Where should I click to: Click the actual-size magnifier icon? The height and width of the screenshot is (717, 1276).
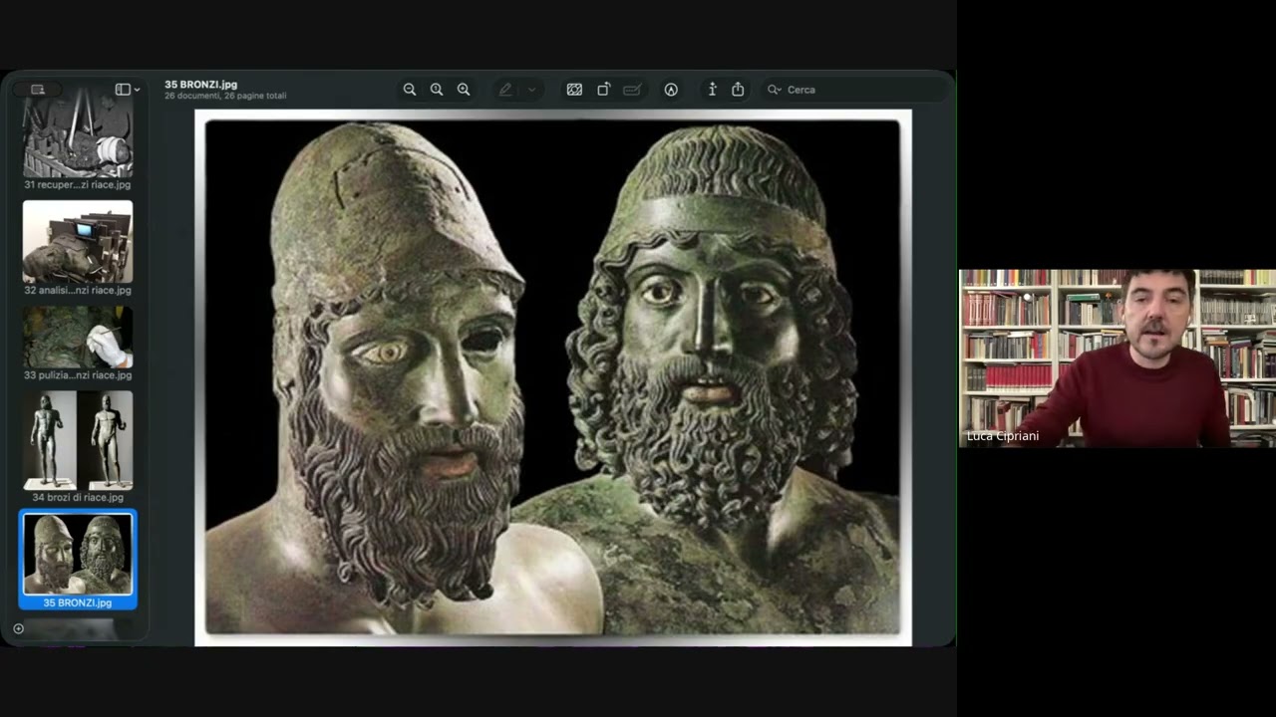click(437, 90)
